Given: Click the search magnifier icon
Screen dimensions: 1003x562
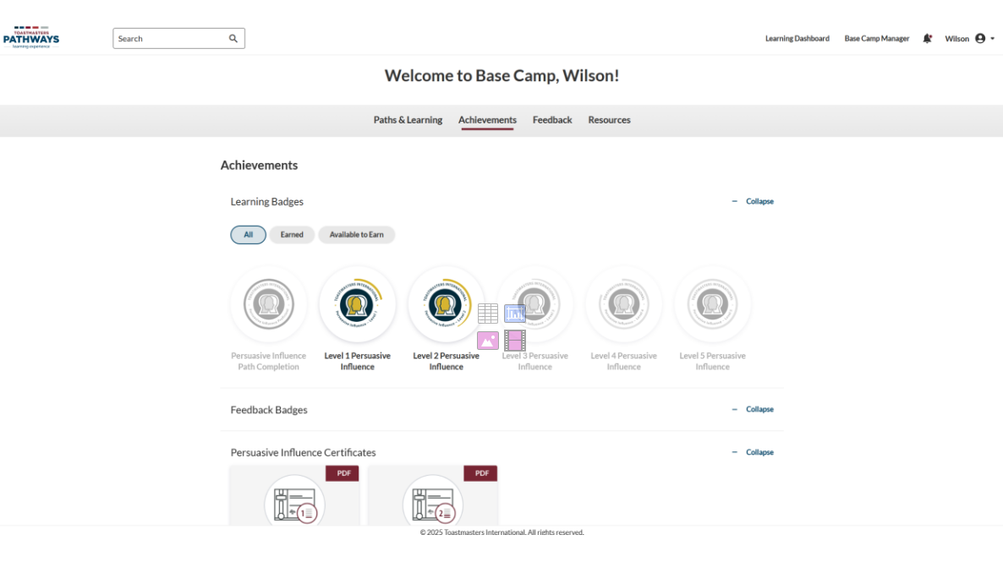Looking at the screenshot, I should pyautogui.click(x=233, y=39).
